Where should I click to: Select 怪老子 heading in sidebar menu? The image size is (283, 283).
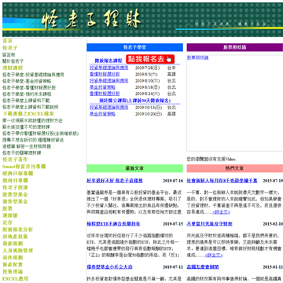pyautogui.click(x=10, y=48)
